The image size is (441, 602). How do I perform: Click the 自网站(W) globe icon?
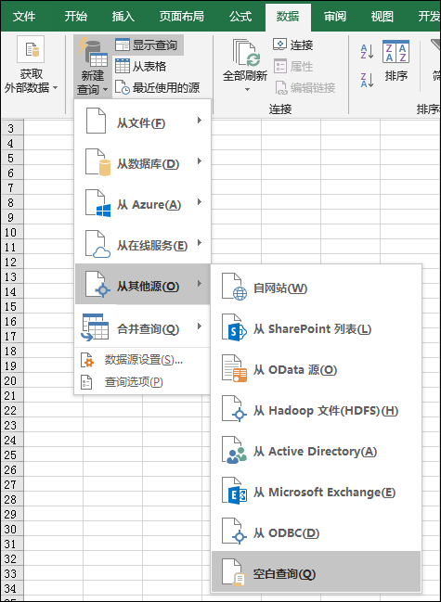point(234,287)
